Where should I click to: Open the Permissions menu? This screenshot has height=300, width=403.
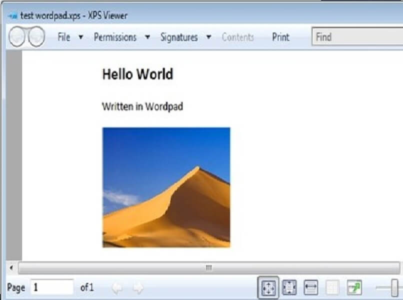pyautogui.click(x=115, y=36)
